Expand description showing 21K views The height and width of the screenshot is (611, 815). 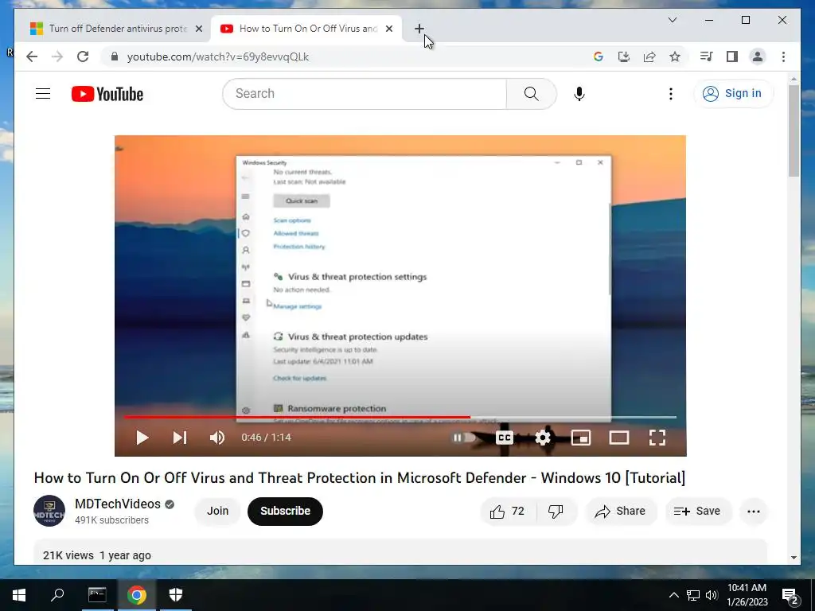tap(400, 552)
